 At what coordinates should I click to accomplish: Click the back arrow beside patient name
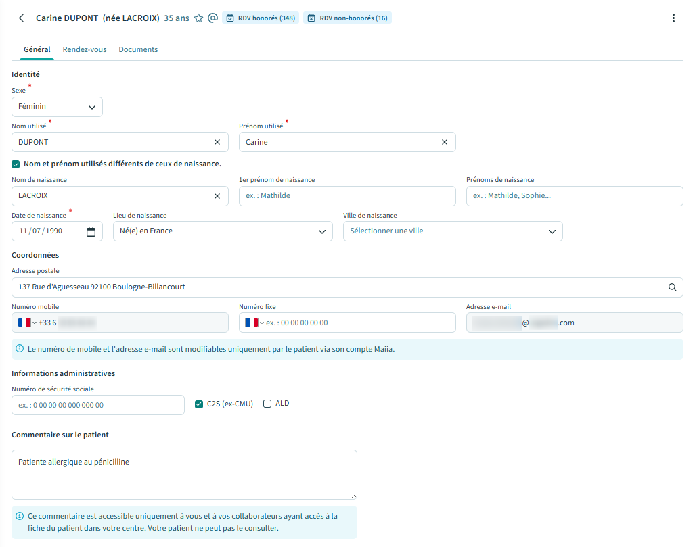coord(22,18)
